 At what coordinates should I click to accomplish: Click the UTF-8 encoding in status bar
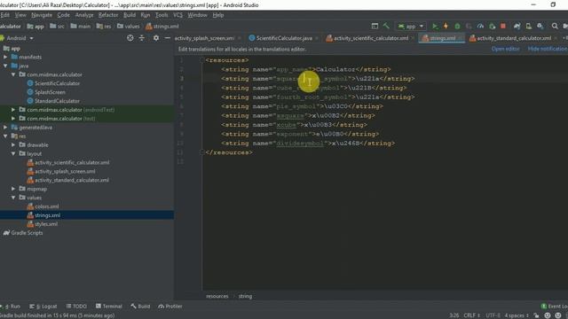tap(493, 315)
